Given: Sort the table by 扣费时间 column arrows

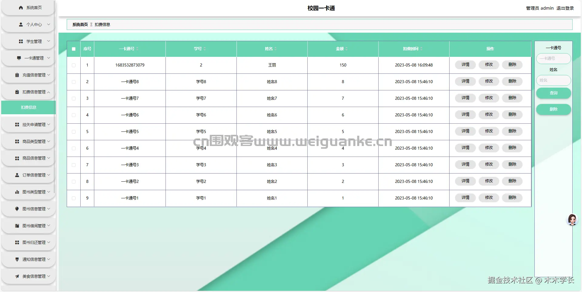Looking at the screenshot, I should [421, 49].
